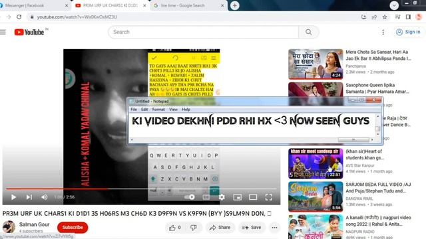Click the browser address bar URL

pos(77,17)
